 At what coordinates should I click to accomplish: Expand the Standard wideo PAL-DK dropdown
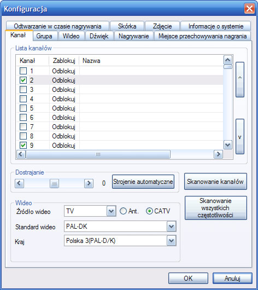coord(171,227)
